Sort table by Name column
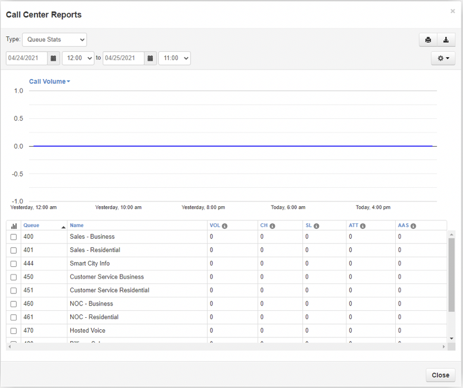The image size is (463, 388). pos(77,226)
